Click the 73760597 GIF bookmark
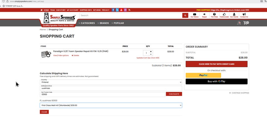Screen dimensions: 267x122 click(x=13, y=6)
